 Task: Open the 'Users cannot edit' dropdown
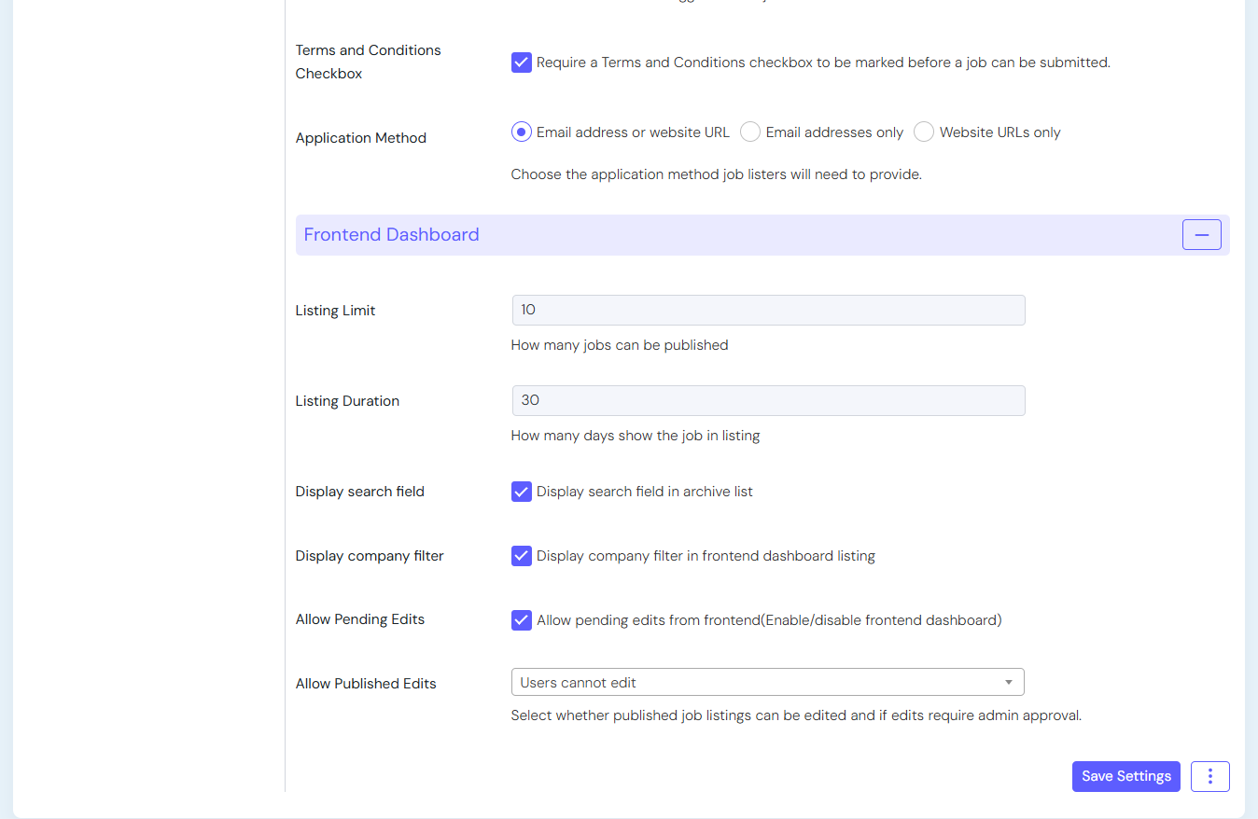point(756,683)
